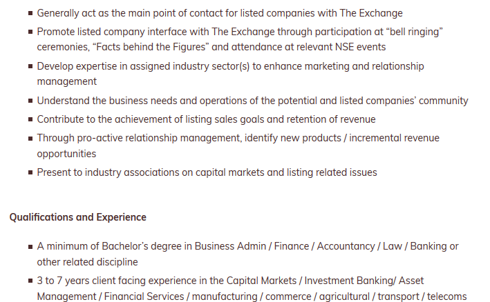Click the 'Promote listed company interface' line

pyautogui.click(x=240, y=32)
